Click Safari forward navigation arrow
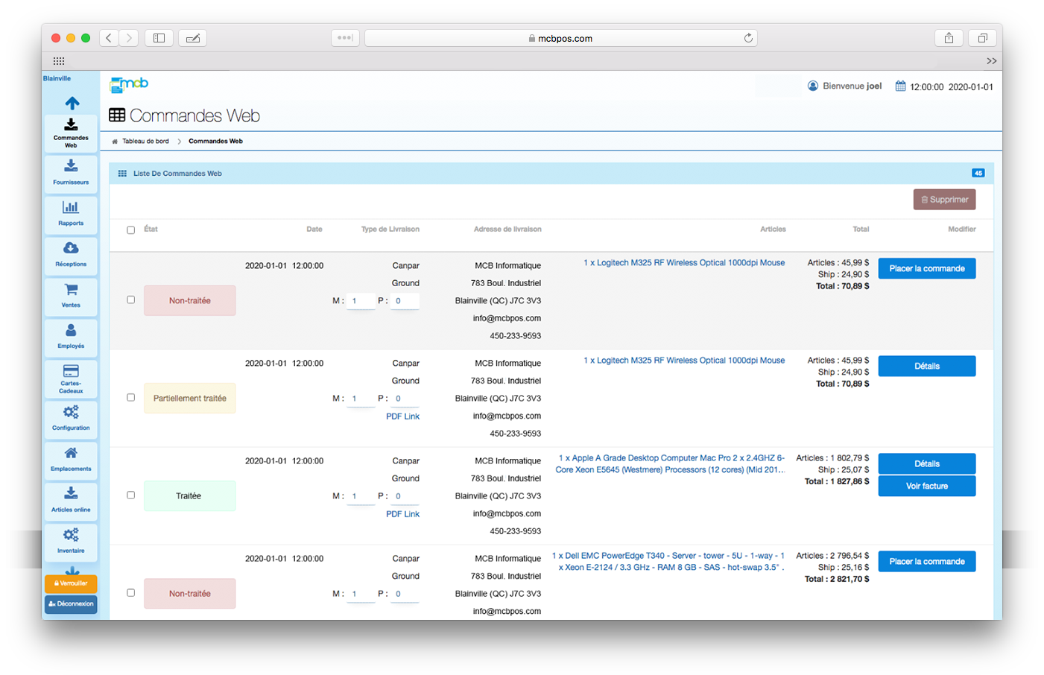 click(129, 38)
